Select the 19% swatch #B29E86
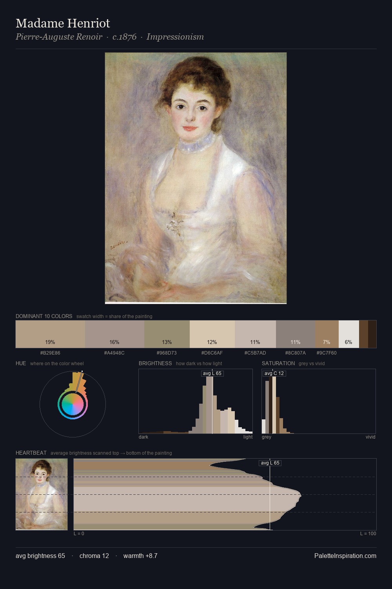The width and height of the screenshot is (392, 589). click(x=50, y=334)
